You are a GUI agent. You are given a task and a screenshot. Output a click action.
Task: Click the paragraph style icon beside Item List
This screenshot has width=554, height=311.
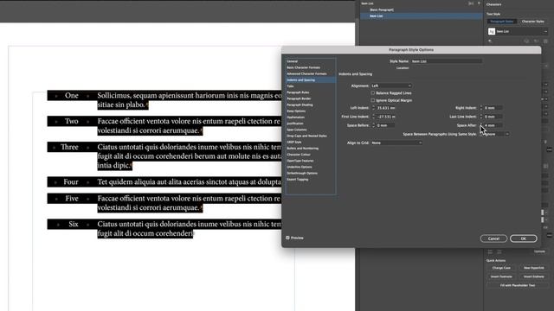coord(492,31)
